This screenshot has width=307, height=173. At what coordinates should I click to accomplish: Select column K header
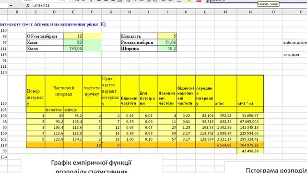186,12
